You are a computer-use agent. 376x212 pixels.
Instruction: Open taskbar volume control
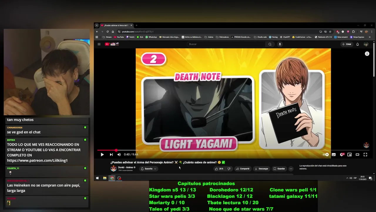351,178
